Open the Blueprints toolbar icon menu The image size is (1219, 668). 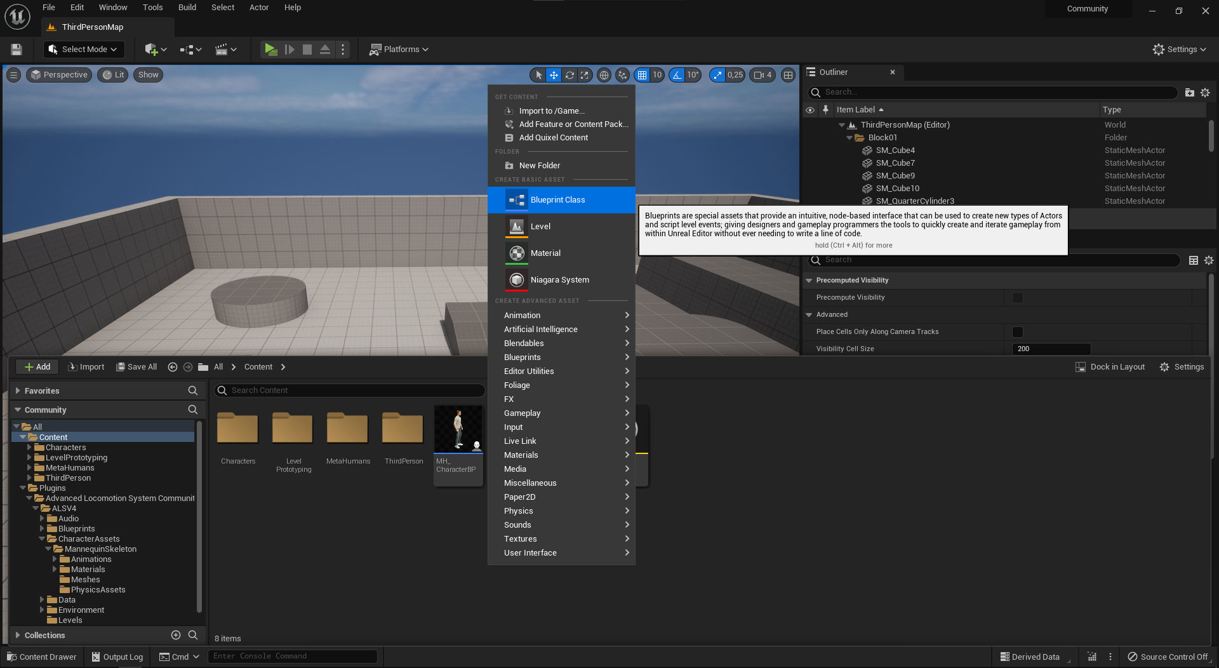coord(190,50)
